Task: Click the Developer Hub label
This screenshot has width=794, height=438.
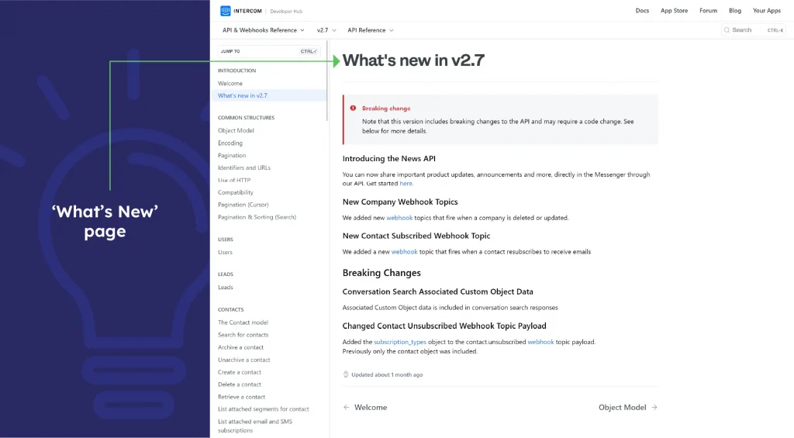Action: 286,11
